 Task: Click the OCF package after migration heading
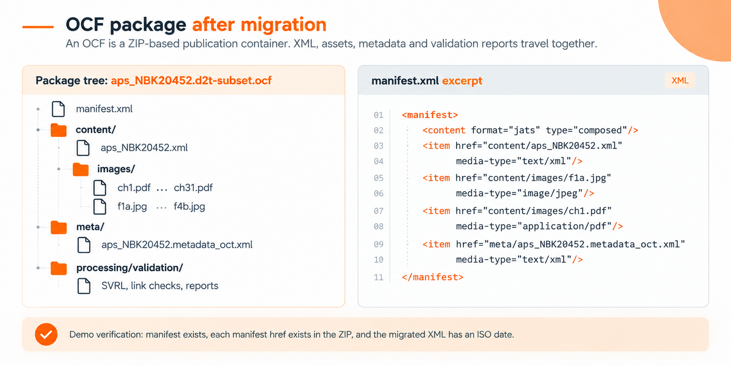coord(196,24)
